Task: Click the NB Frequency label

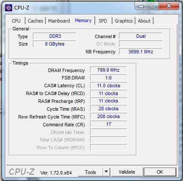Action: (100, 52)
